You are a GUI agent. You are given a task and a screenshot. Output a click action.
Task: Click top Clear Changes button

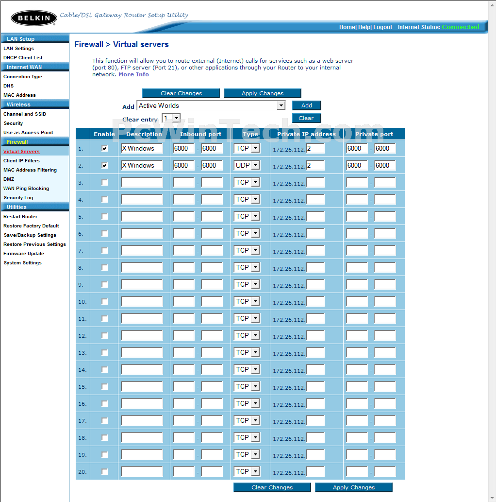tap(181, 93)
